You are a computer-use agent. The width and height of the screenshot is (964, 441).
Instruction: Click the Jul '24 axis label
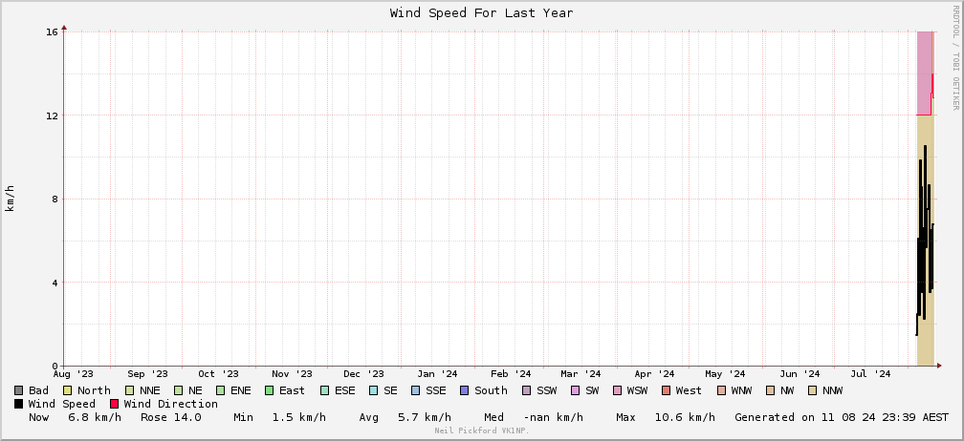[x=870, y=373]
